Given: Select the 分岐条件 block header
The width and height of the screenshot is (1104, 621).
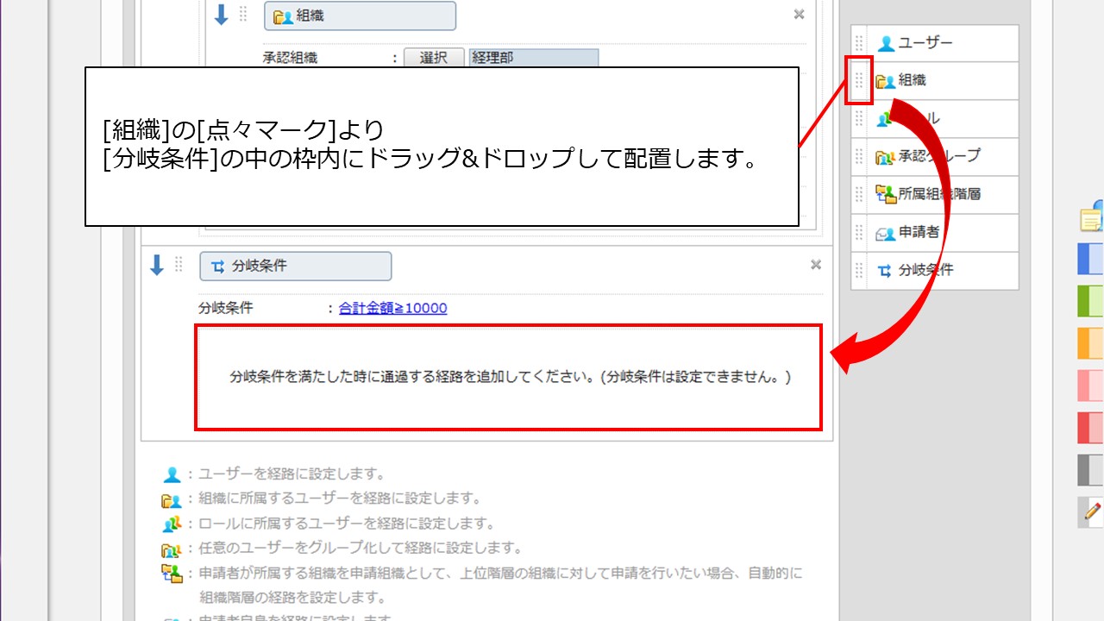Looking at the screenshot, I should (x=295, y=267).
